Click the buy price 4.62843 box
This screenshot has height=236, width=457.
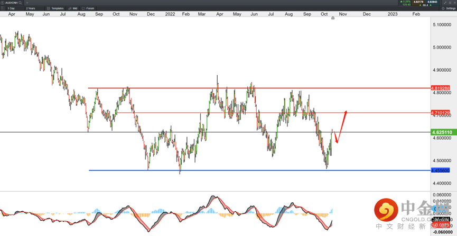click(432, 3)
